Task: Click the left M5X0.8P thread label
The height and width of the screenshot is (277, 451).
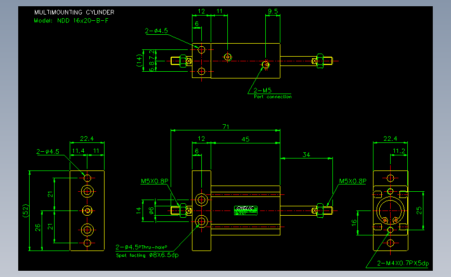Action: click(x=154, y=181)
